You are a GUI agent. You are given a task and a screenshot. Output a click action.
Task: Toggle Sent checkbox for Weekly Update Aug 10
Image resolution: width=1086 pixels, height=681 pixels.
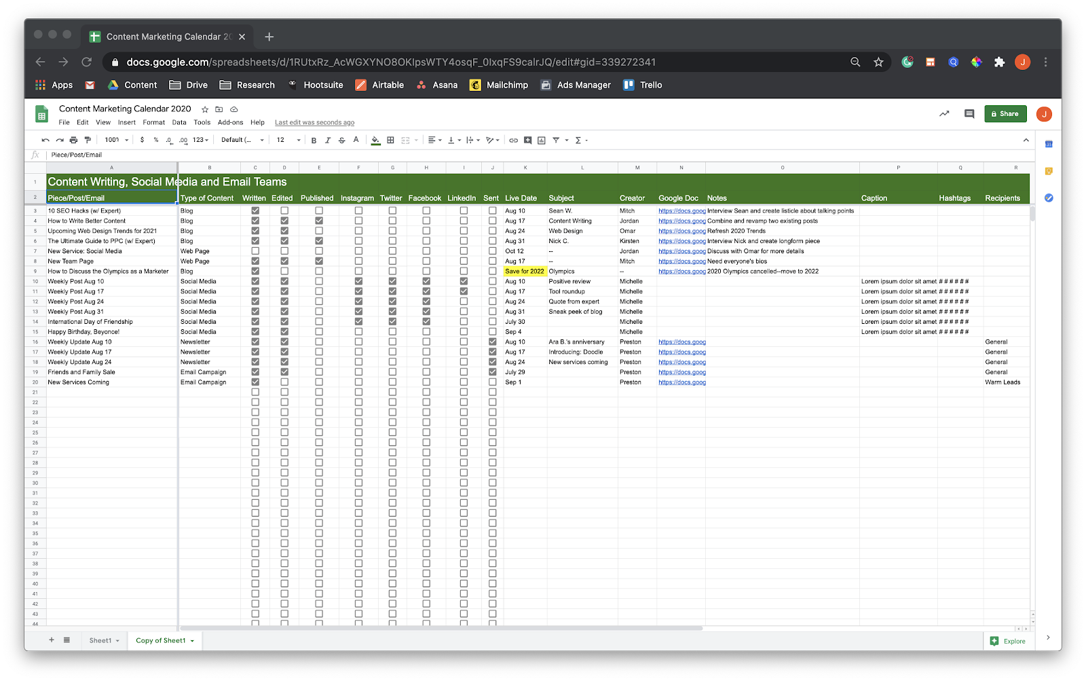[493, 342]
